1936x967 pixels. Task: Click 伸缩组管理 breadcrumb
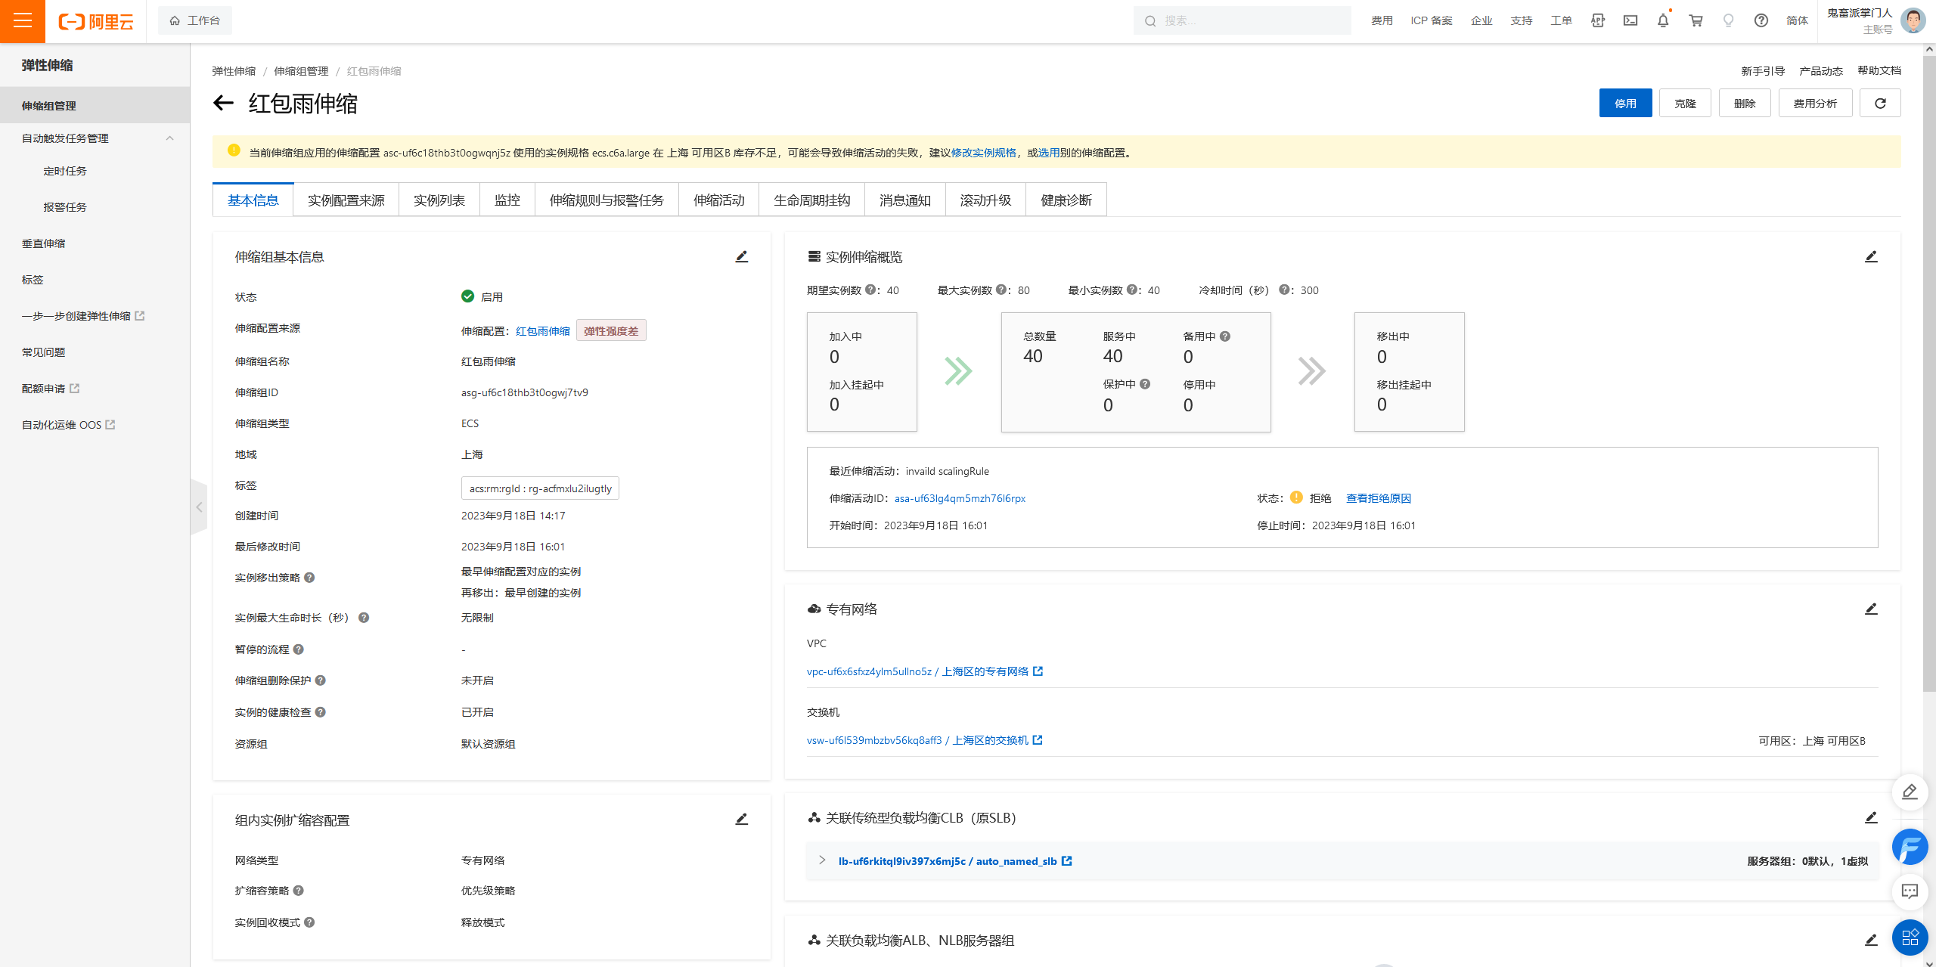tap(301, 71)
